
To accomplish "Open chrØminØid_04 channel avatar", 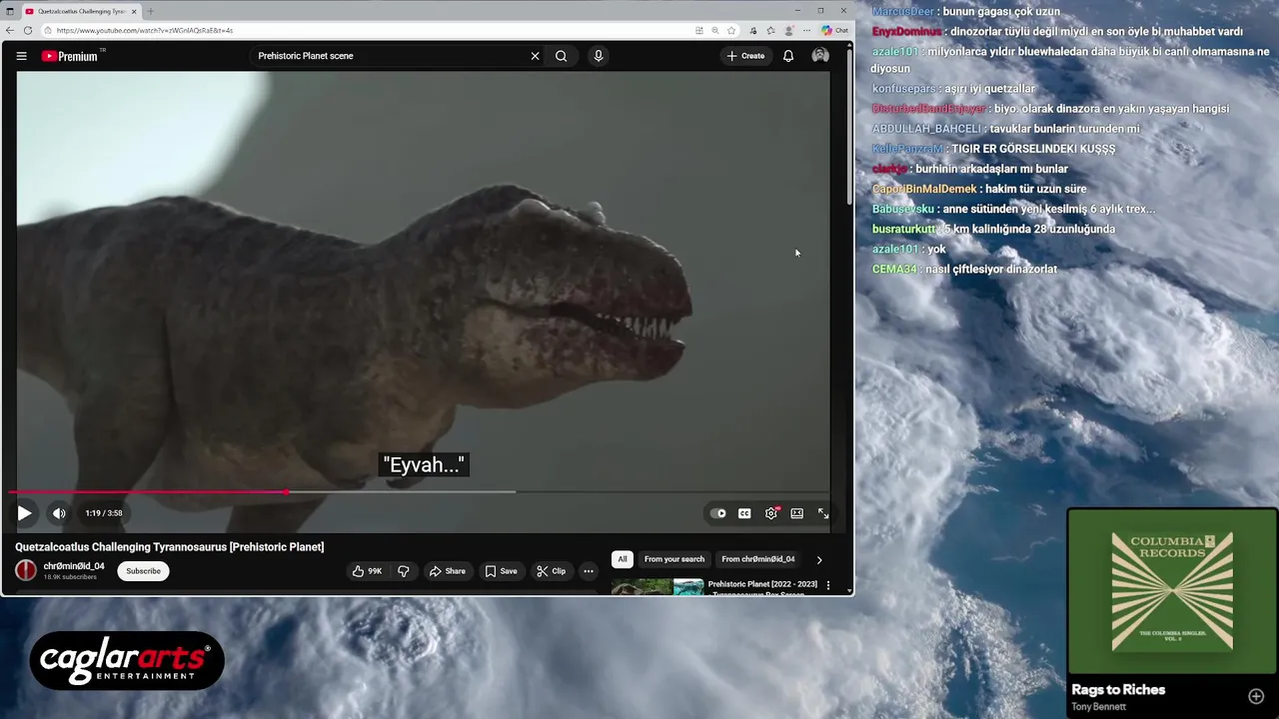I will (x=26, y=570).
